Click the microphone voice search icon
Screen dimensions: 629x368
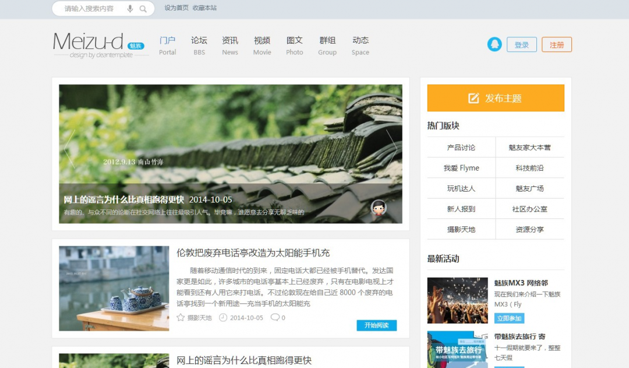coord(130,9)
